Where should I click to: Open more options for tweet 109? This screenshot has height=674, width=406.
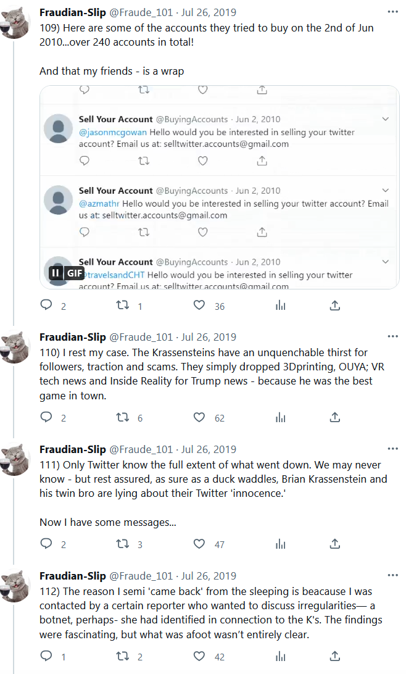[392, 12]
